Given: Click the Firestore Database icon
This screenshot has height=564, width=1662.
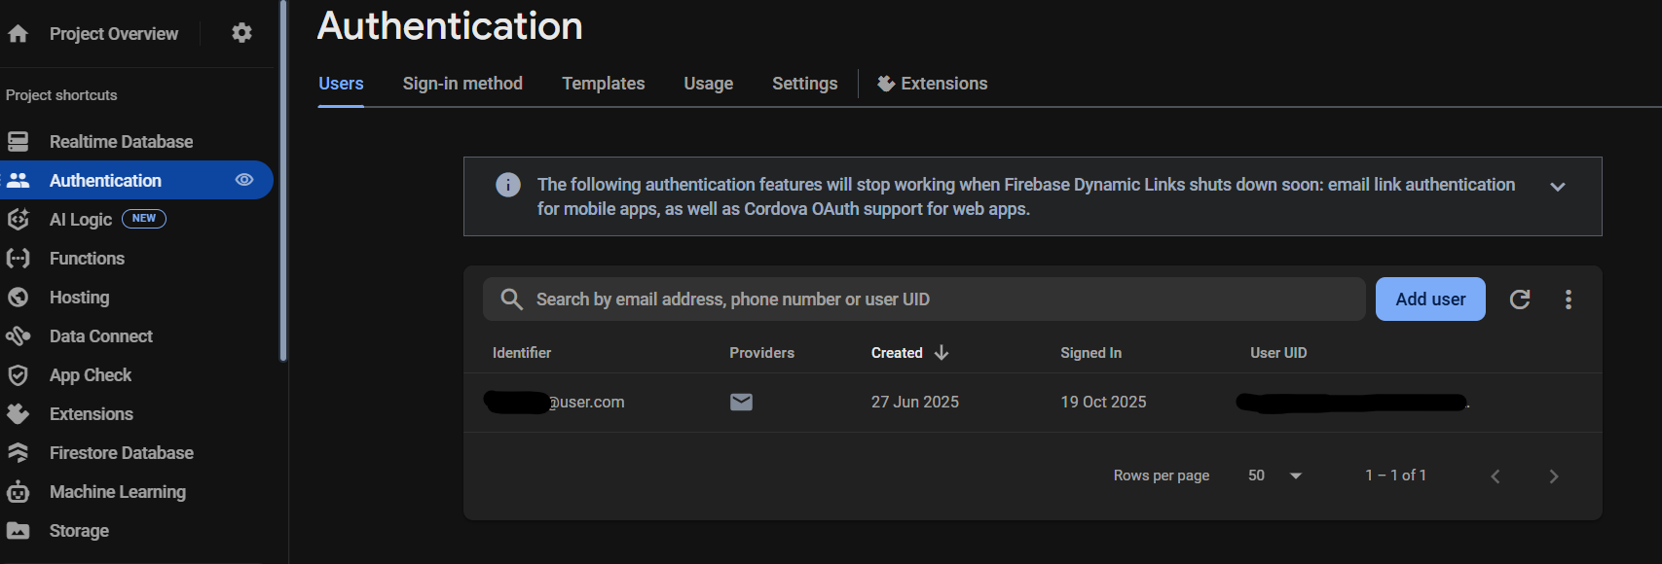Looking at the screenshot, I should pos(18,453).
